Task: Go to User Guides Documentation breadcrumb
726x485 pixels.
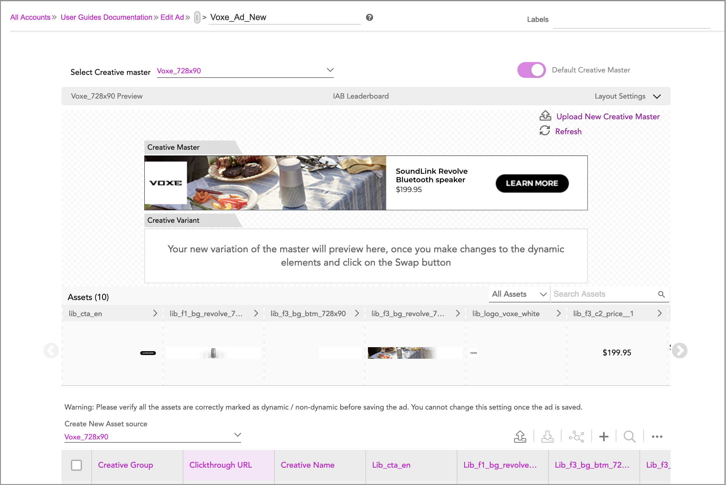Action: (106, 17)
